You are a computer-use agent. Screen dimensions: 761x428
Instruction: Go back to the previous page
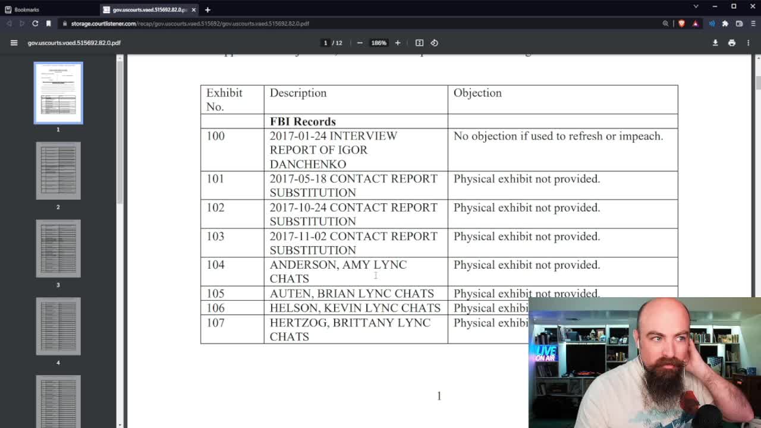coord(9,24)
